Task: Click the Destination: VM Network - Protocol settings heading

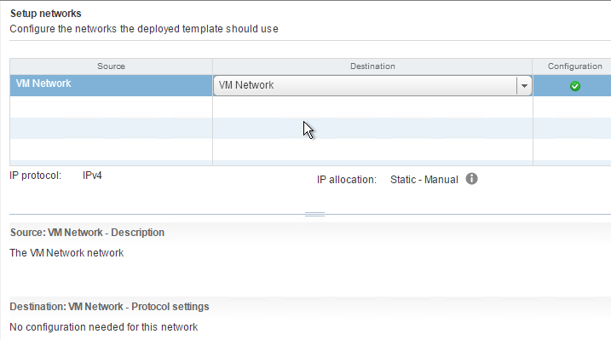Action: pyautogui.click(x=109, y=307)
